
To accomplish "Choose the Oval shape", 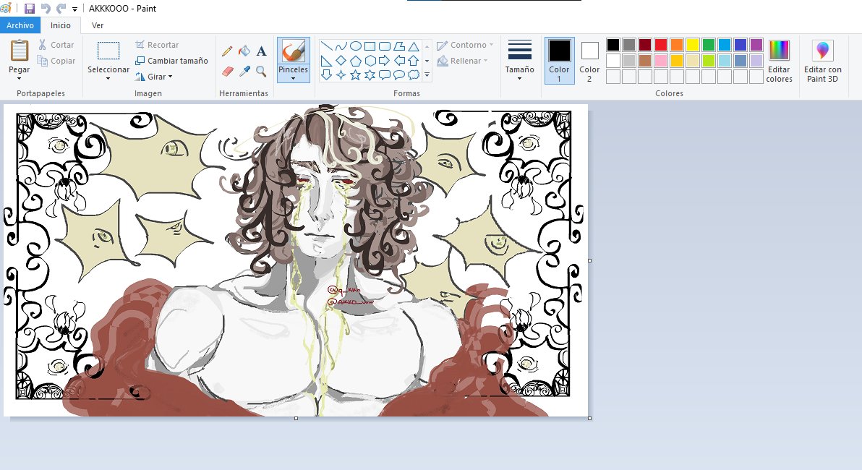I will [x=356, y=46].
